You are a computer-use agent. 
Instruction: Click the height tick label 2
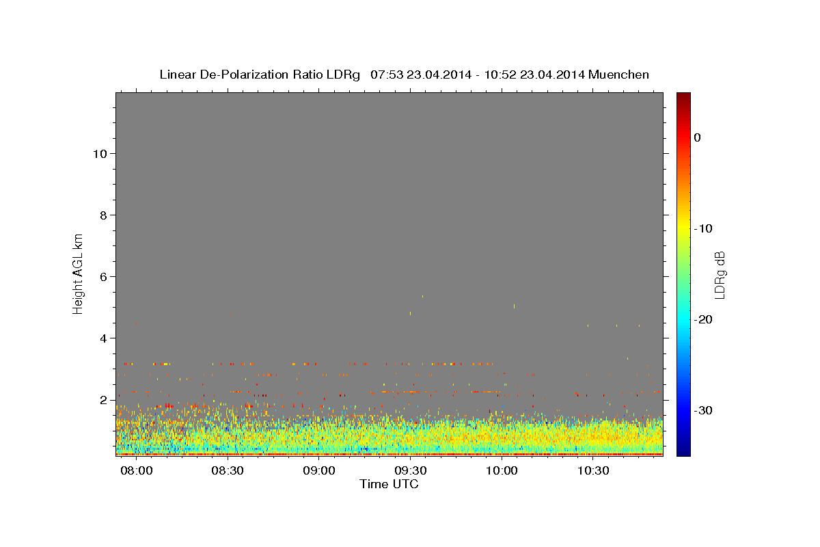click(x=103, y=400)
